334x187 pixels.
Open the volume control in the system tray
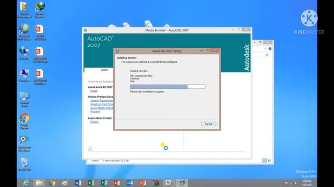(x=296, y=183)
